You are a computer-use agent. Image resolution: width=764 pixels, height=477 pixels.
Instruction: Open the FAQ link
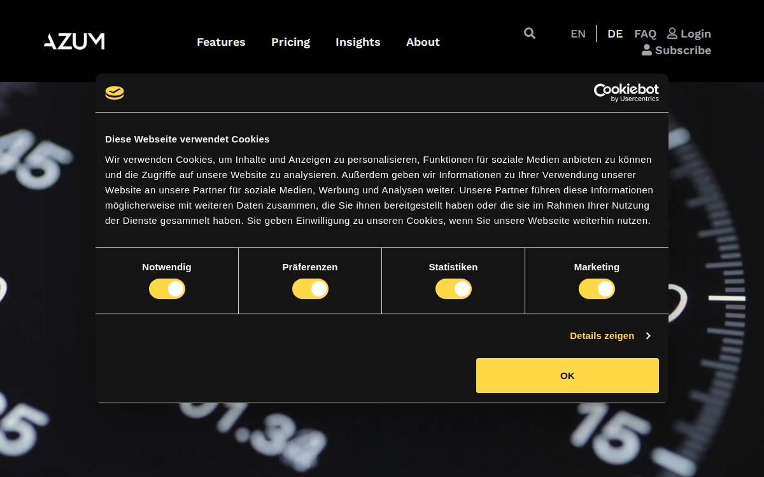click(x=645, y=34)
